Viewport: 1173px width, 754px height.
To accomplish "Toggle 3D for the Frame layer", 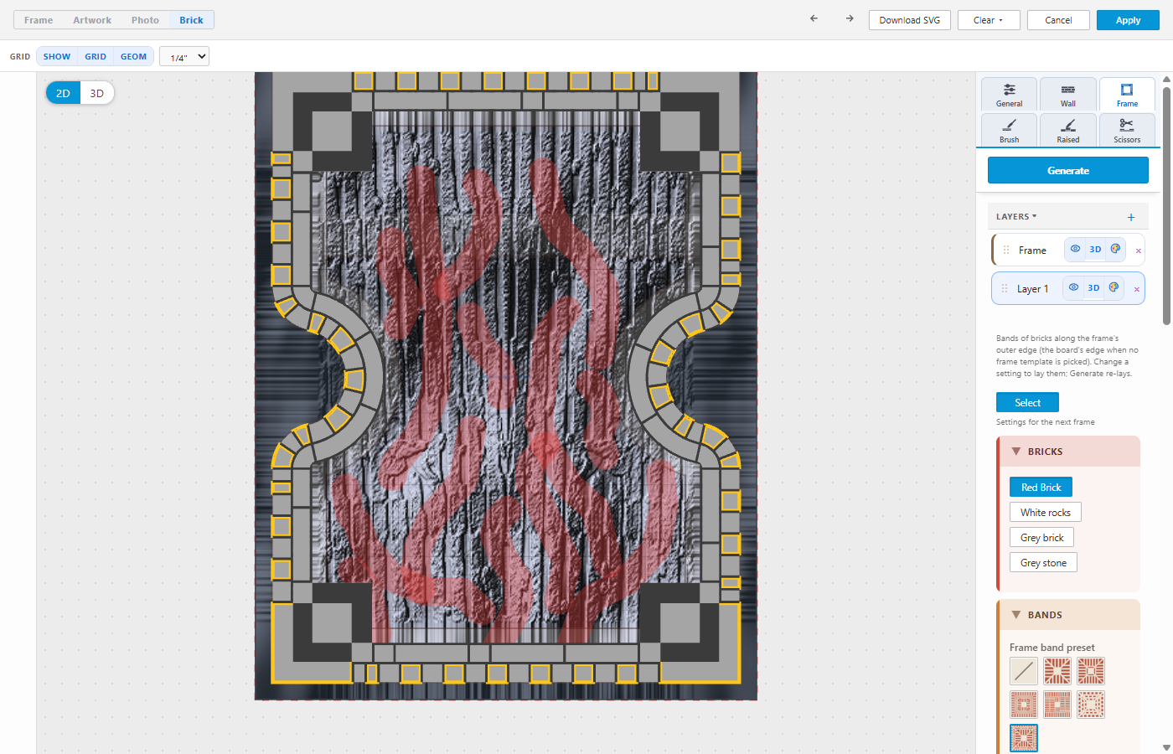I will tap(1095, 249).
